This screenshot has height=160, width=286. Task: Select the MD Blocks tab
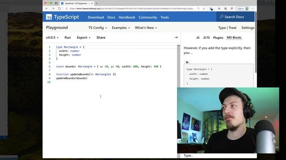234,37
